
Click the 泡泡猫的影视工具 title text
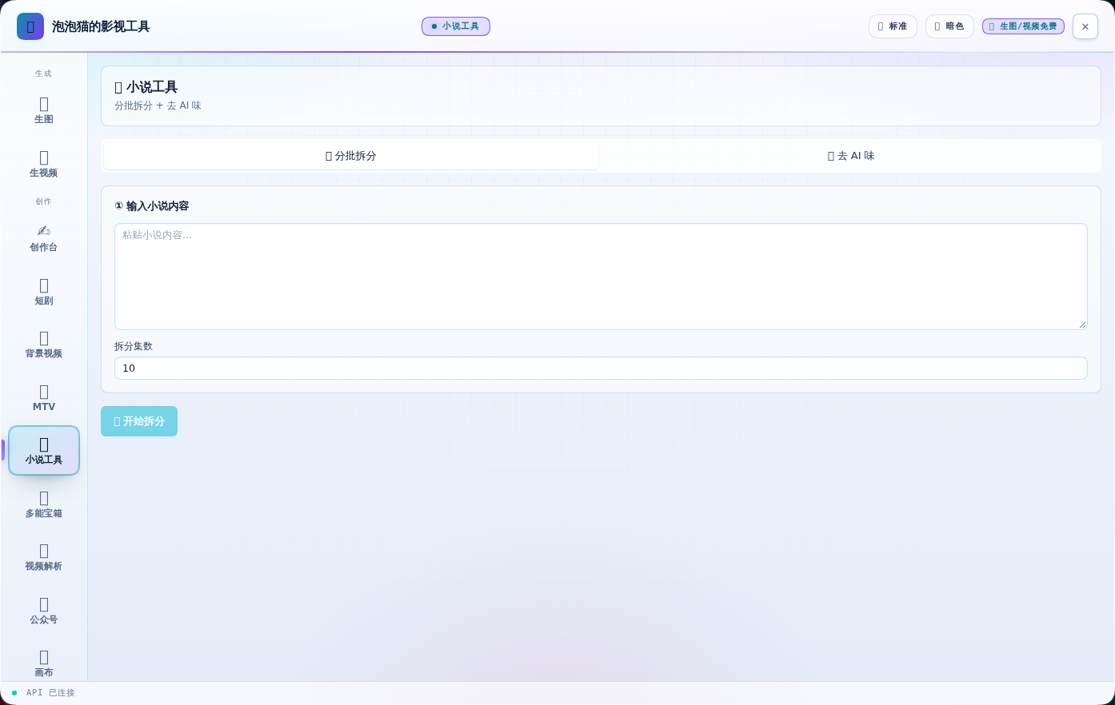[x=101, y=26]
